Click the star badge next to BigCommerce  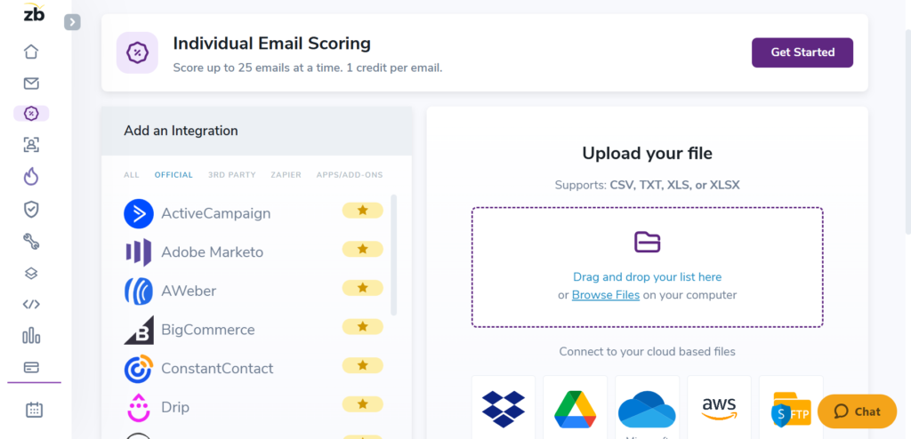(x=363, y=326)
